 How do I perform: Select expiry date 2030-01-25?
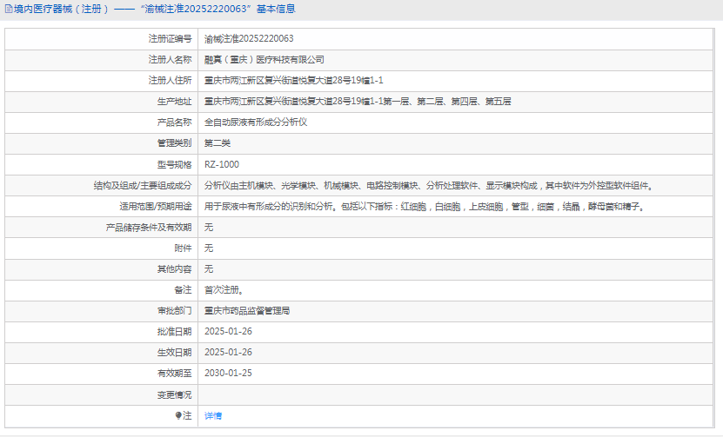coord(228,373)
